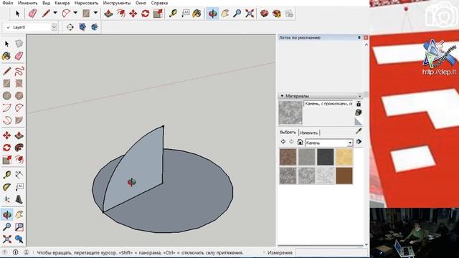Collapse the Материалы panel

click(282, 96)
